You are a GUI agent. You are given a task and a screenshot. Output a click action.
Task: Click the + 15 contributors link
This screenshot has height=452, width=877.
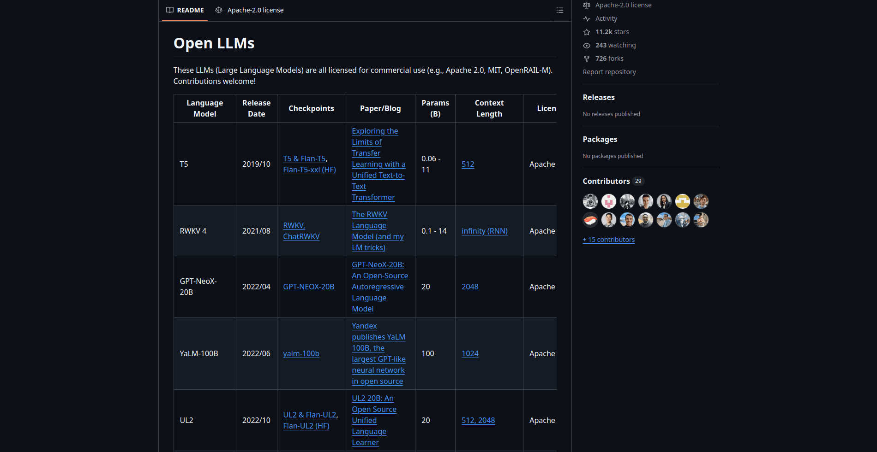coord(609,240)
